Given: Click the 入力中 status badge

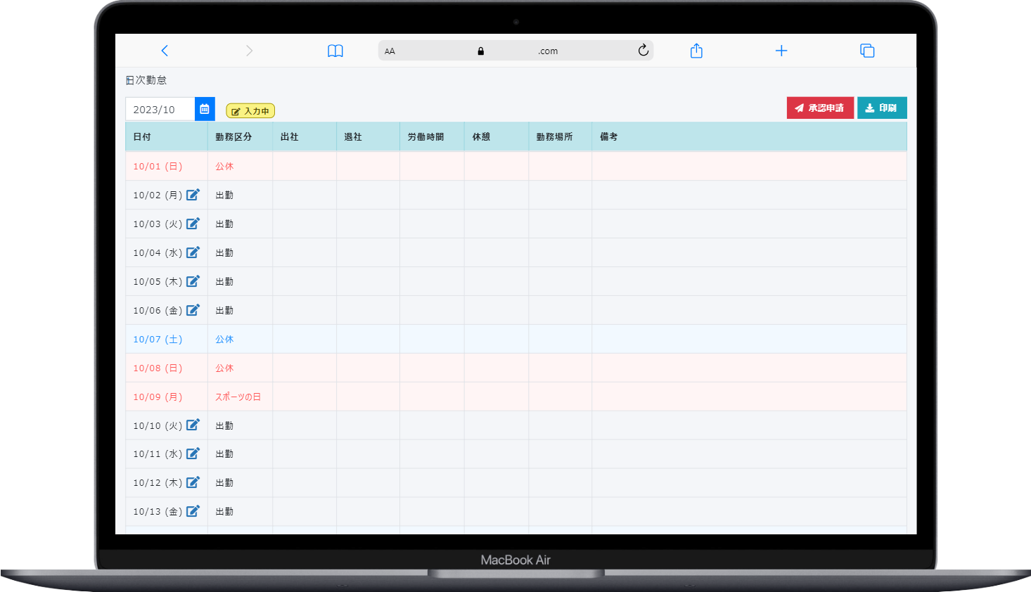Looking at the screenshot, I should point(250,111).
